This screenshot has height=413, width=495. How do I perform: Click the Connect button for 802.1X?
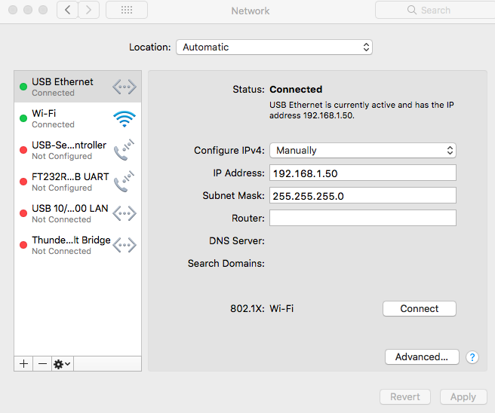(x=420, y=308)
